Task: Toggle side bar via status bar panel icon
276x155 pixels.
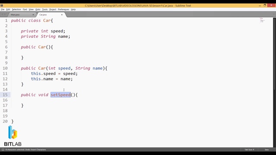Action: [x=3, y=149]
